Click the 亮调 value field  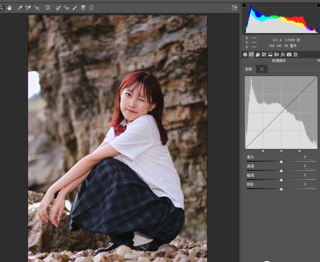point(304,166)
